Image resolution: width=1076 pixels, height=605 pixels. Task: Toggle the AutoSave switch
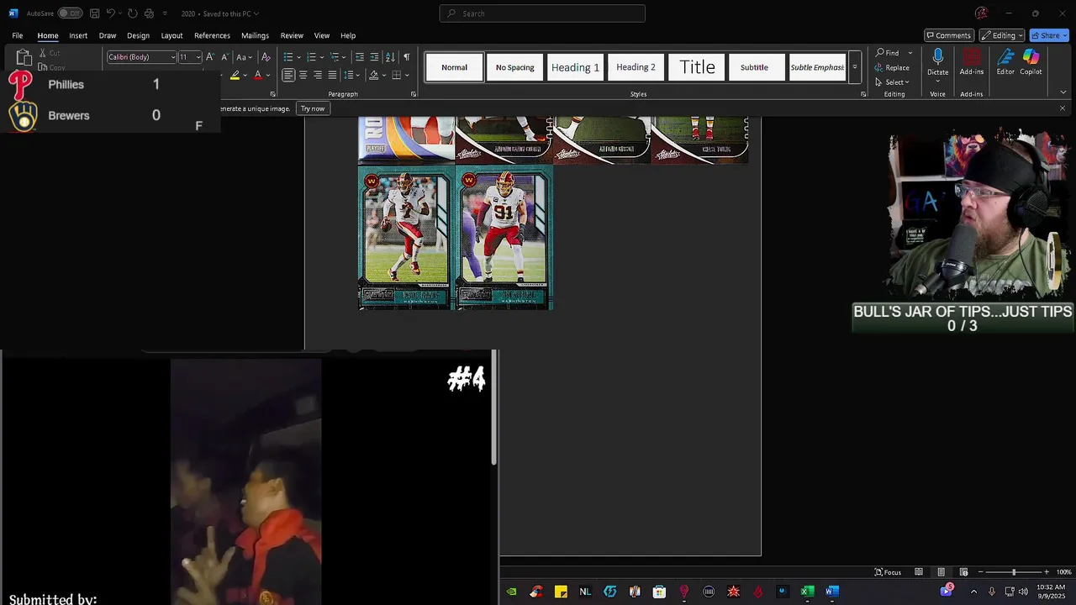pos(70,13)
